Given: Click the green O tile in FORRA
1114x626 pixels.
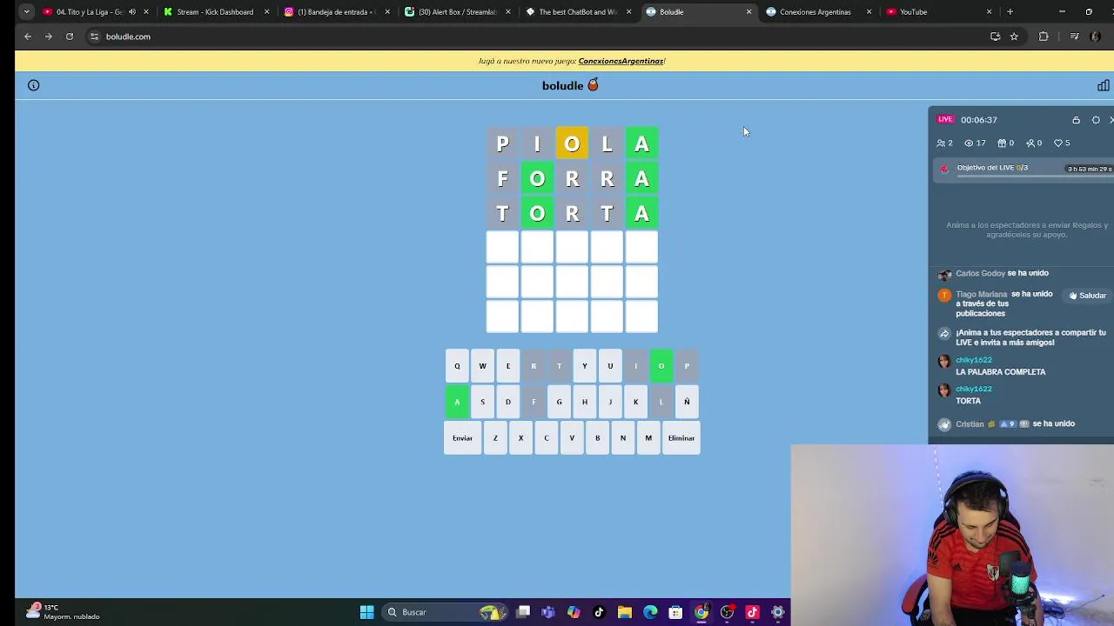Looking at the screenshot, I should click(x=537, y=178).
